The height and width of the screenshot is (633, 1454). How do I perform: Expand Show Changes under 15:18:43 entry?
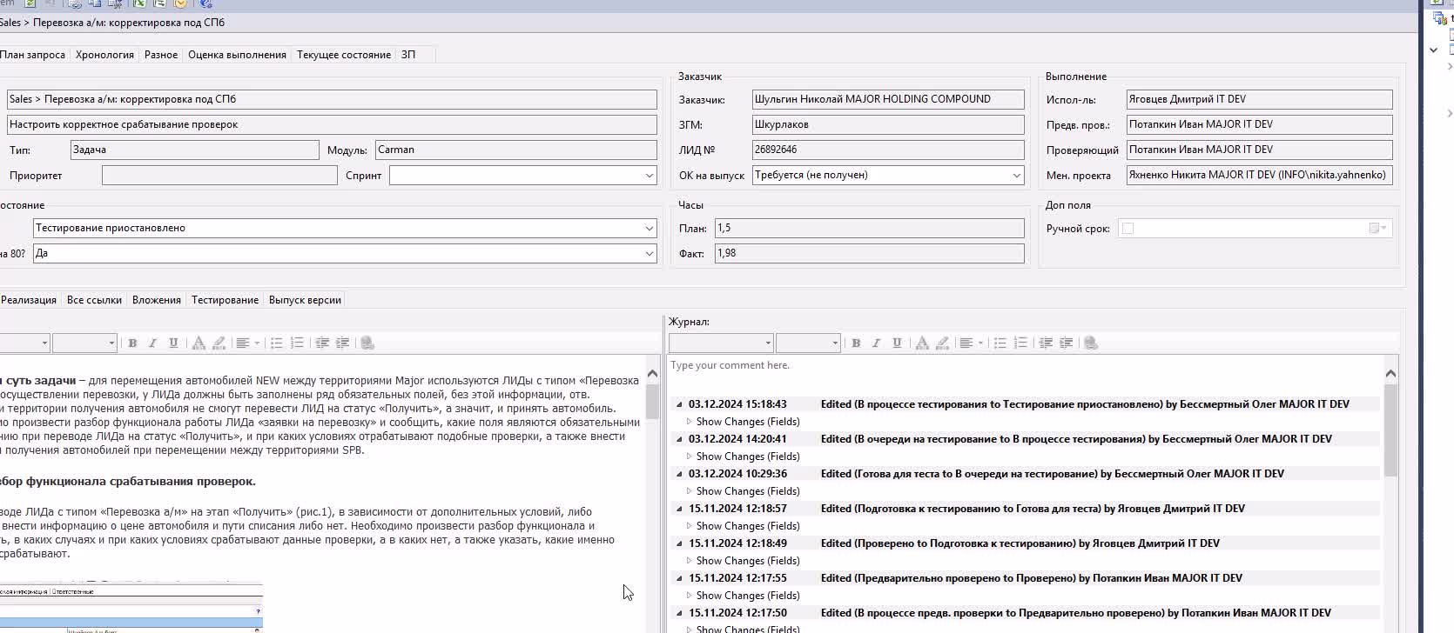pyautogui.click(x=689, y=422)
